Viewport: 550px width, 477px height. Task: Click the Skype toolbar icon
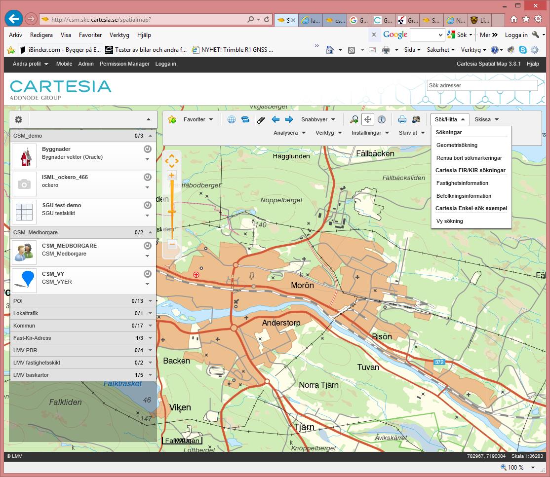click(x=523, y=50)
